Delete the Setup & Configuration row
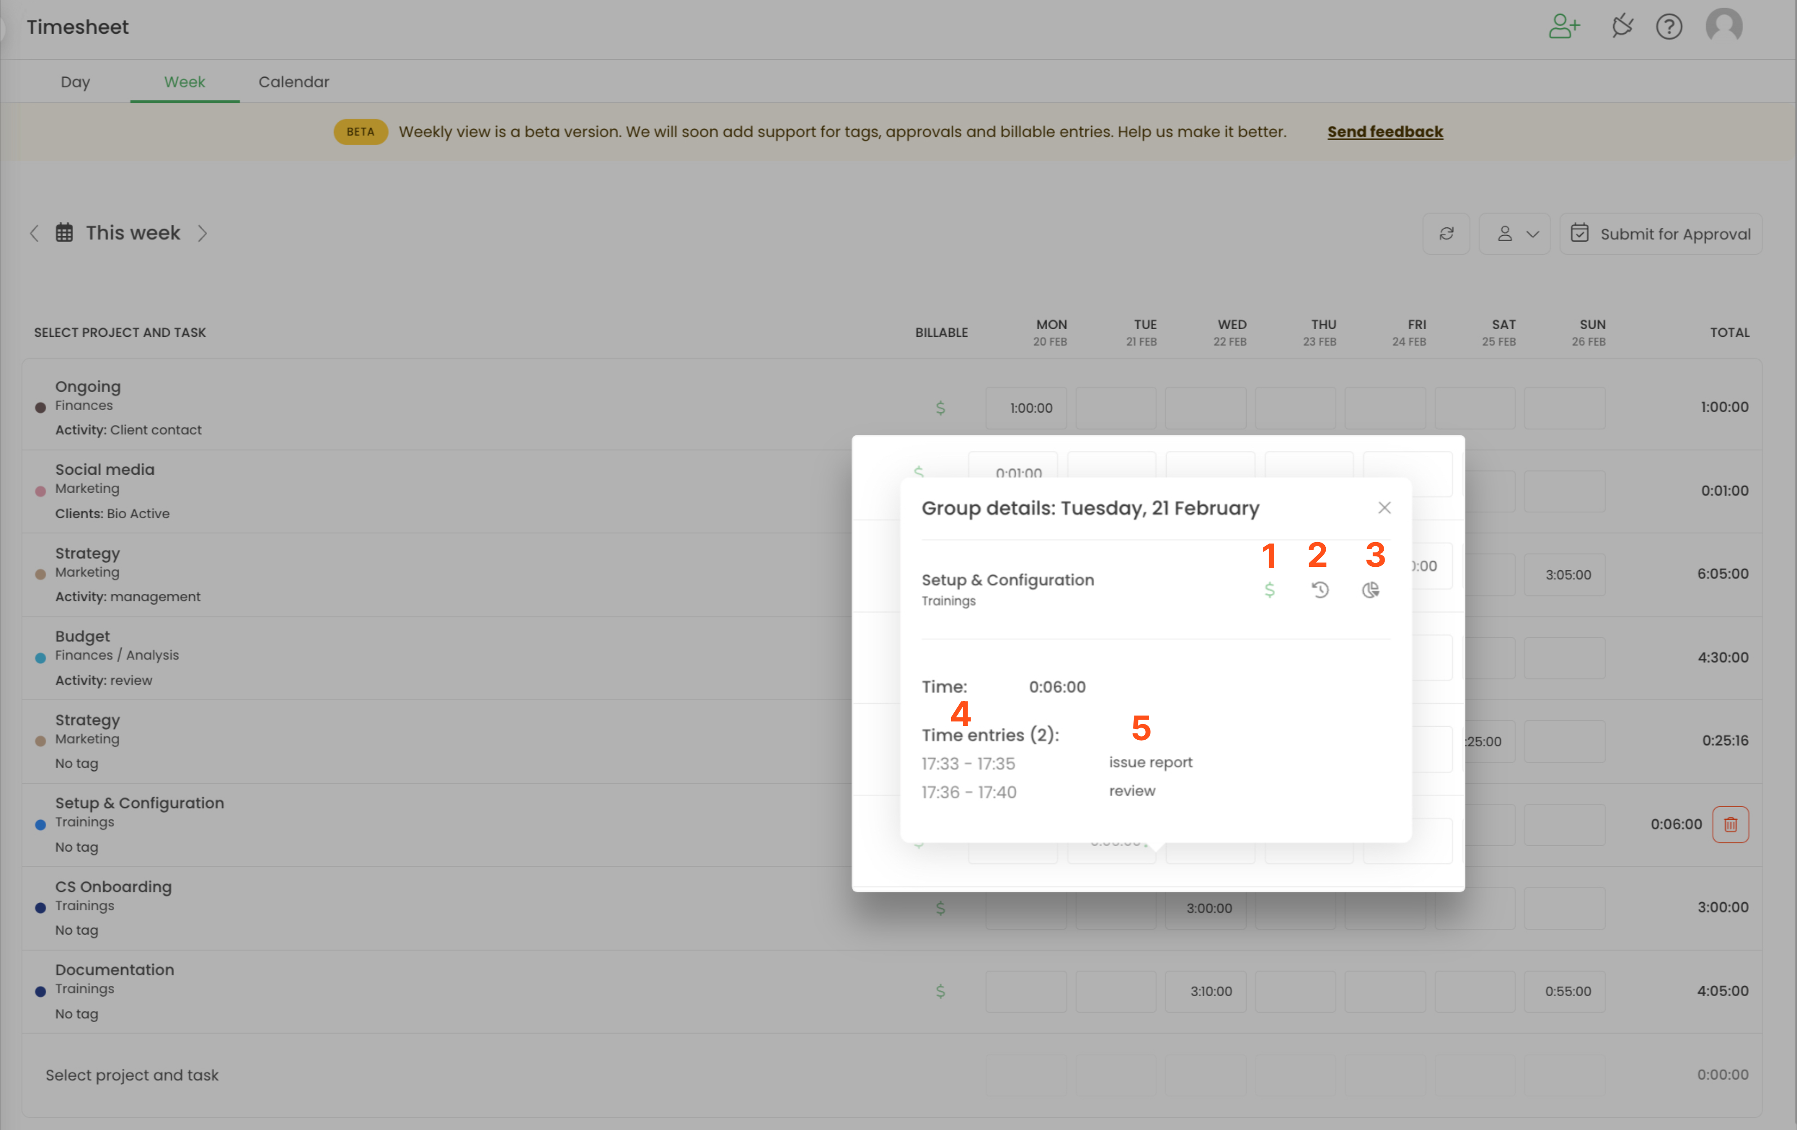This screenshot has width=1797, height=1130. (x=1730, y=824)
